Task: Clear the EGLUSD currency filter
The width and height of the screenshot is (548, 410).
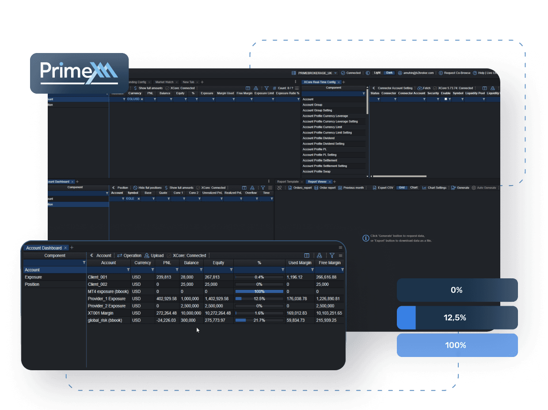Action: click(142, 99)
